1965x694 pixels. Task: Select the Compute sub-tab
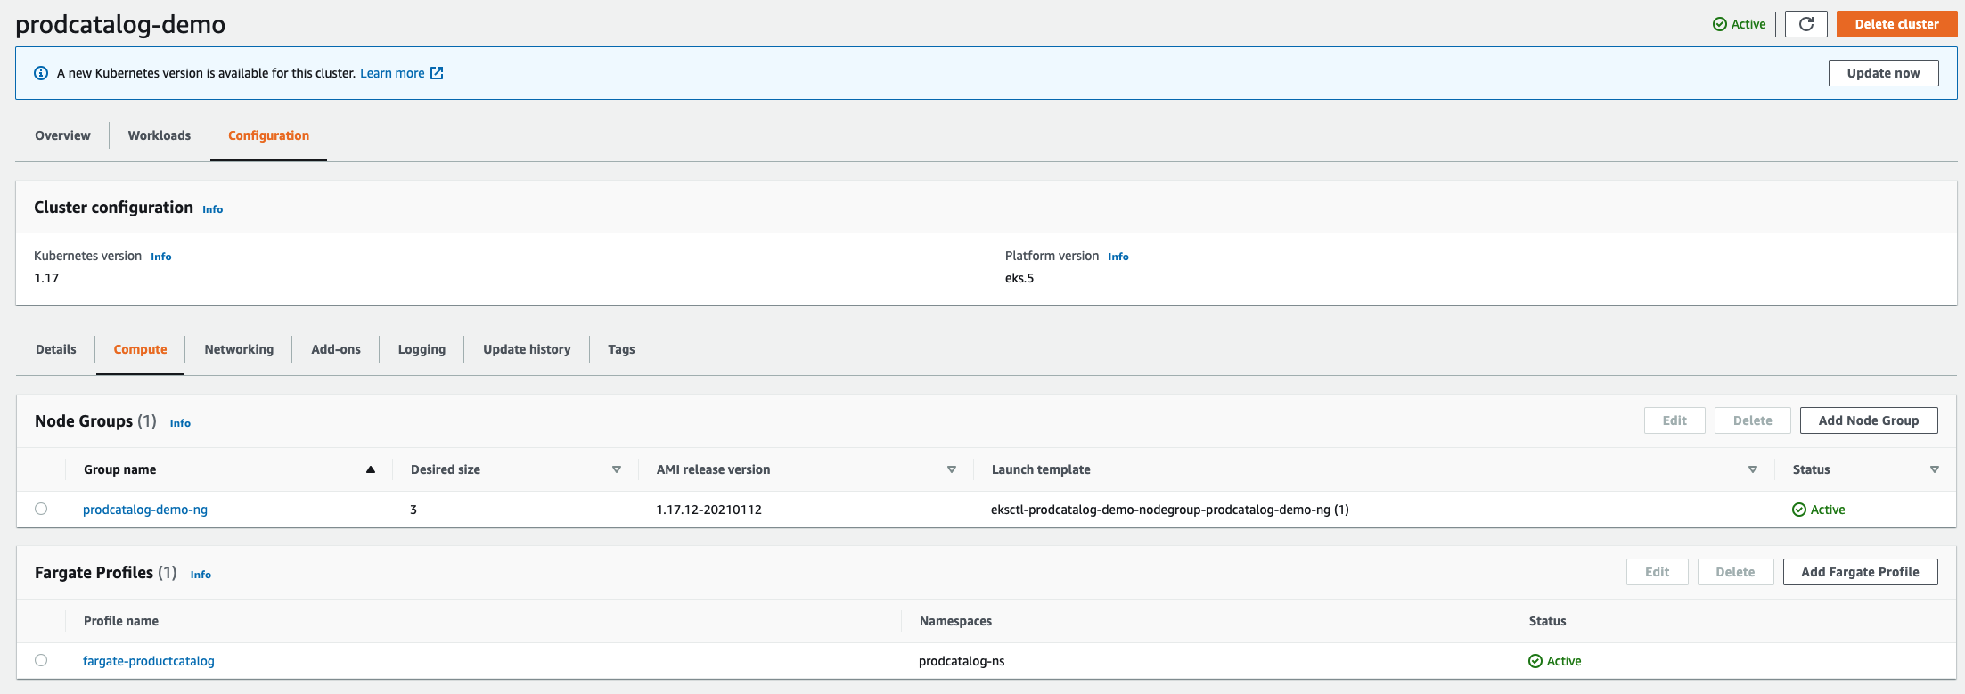point(140,349)
